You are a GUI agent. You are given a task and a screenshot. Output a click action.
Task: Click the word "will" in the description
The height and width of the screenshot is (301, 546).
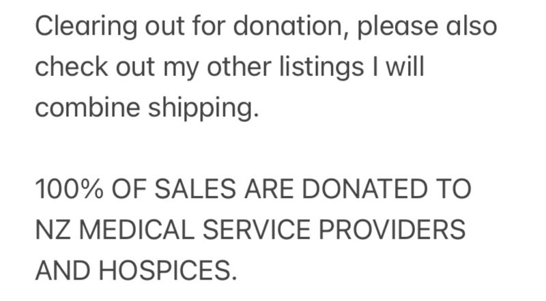click(405, 66)
